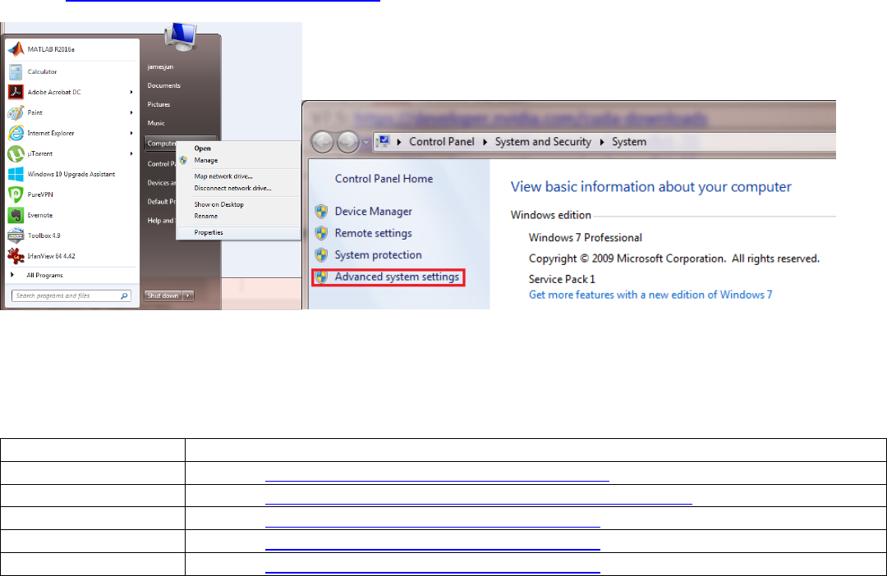This screenshot has width=887, height=576.
Task: Click Control Panel in the breadcrumb
Action: pos(442,142)
